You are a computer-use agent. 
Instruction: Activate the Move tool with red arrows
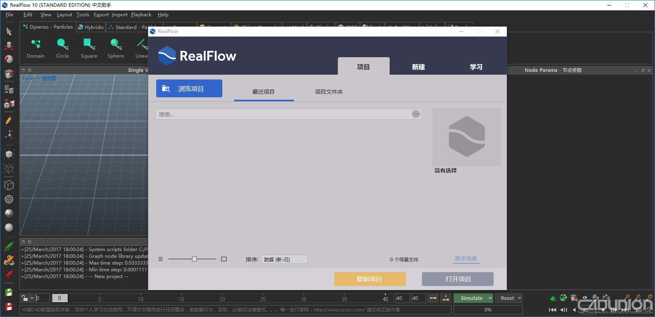(9, 46)
